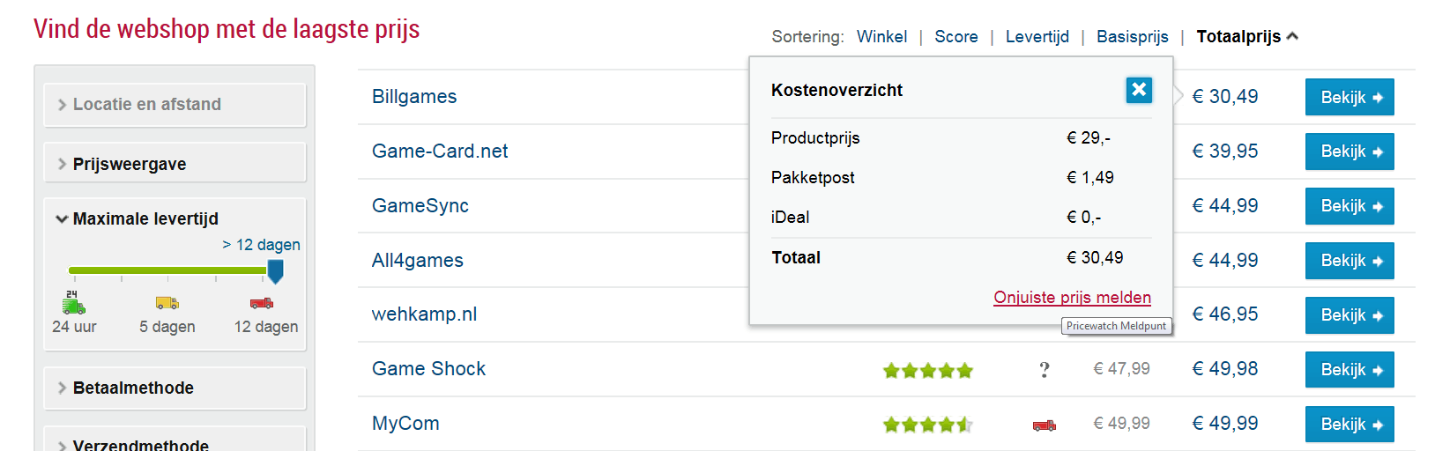Open the wehkamp.nl shop link
The height and width of the screenshot is (451, 1435).
(x=425, y=314)
